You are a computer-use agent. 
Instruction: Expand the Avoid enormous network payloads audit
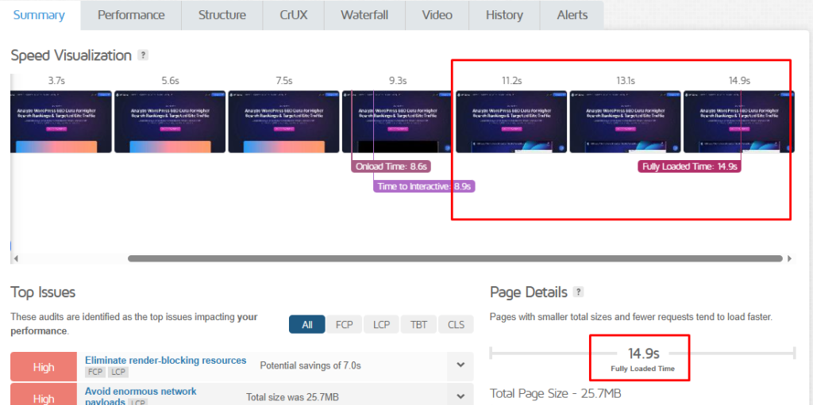tap(460, 397)
